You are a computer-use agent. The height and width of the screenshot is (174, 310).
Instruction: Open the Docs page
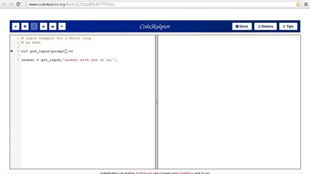pyautogui.click(x=242, y=27)
